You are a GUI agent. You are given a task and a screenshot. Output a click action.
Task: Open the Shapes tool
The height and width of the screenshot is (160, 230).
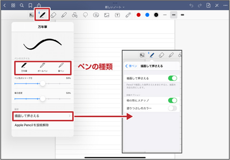tap(75, 15)
